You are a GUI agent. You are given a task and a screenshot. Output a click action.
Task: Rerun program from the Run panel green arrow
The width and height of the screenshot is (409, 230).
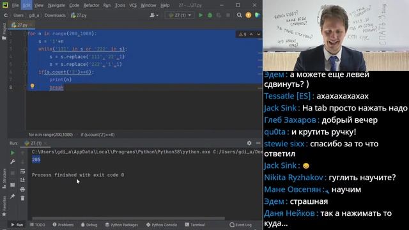coord(13,153)
